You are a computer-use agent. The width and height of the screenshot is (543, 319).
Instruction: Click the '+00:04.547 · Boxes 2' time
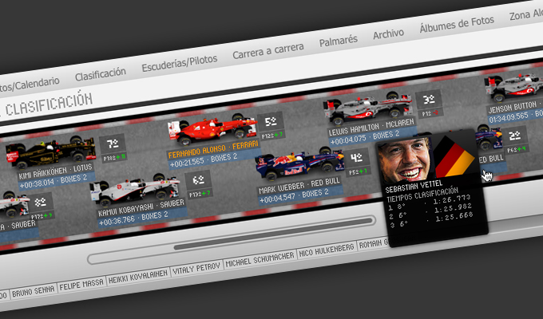294,195
